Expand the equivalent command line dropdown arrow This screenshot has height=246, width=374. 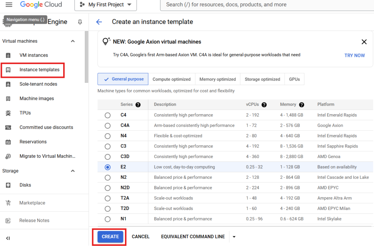(234, 237)
